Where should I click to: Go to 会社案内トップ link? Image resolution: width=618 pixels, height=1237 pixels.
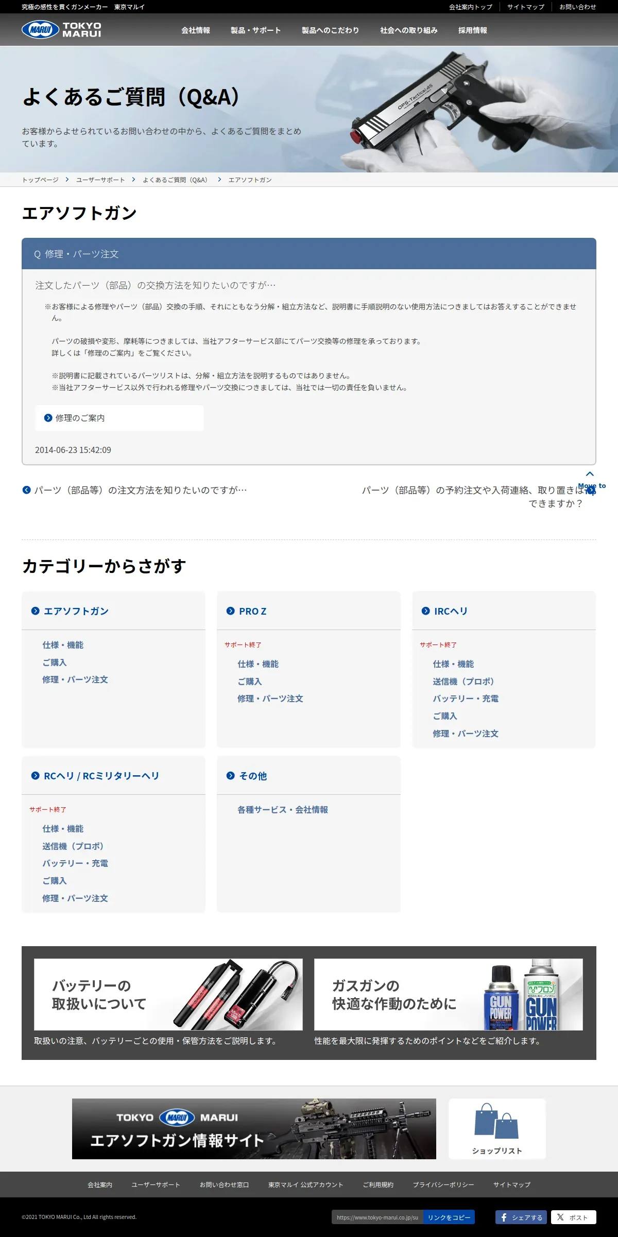tap(471, 7)
